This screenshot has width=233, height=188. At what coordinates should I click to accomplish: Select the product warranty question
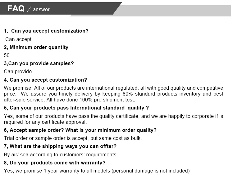(x=55, y=163)
